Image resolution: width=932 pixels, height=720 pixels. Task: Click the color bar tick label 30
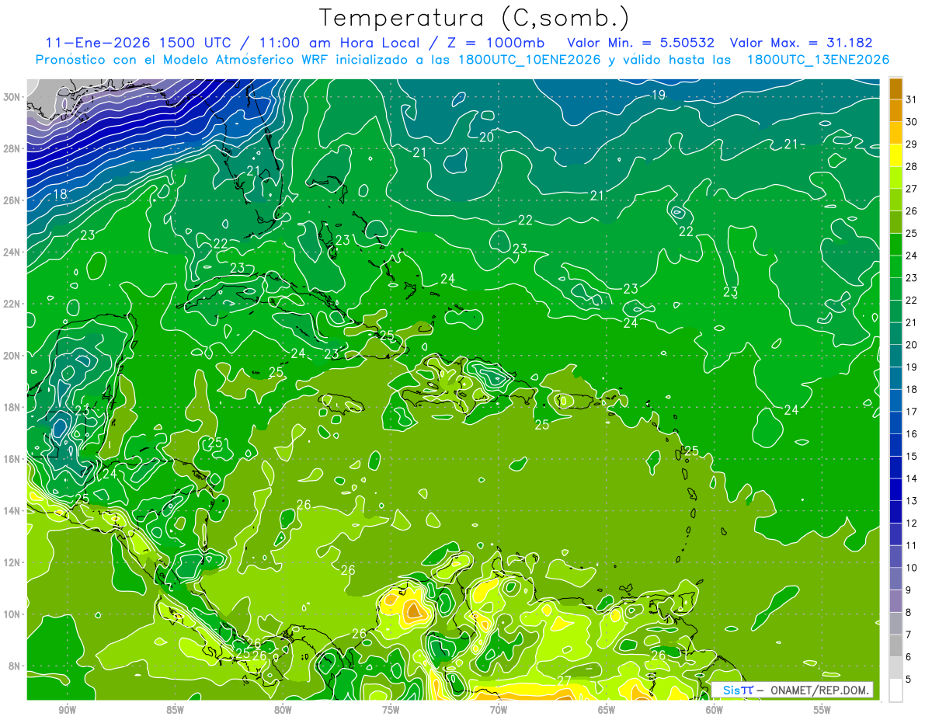tap(912, 122)
